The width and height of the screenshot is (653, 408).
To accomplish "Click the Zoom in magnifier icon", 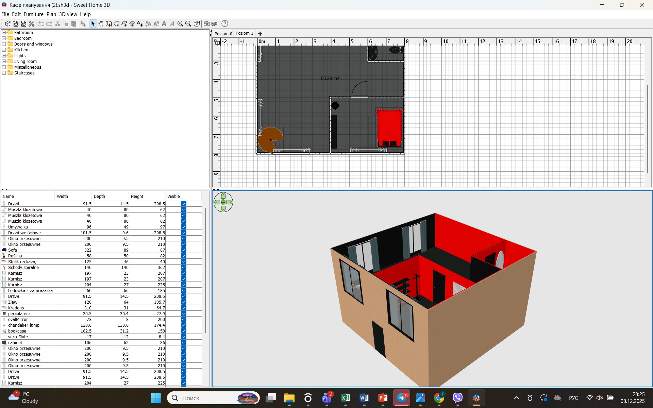I will pos(180,23).
